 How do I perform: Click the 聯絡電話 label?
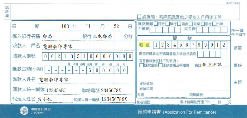[91, 90]
